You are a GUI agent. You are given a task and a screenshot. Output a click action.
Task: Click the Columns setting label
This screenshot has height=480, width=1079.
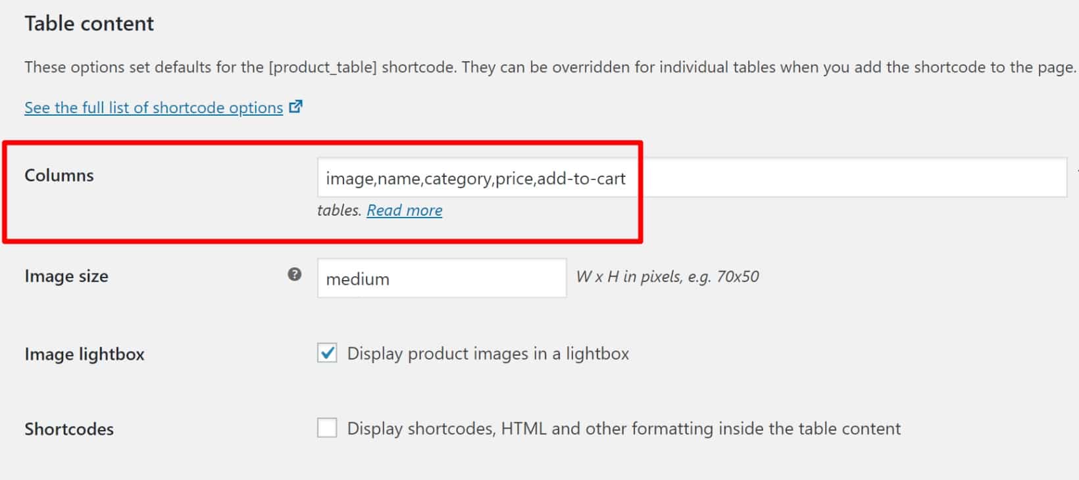58,175
